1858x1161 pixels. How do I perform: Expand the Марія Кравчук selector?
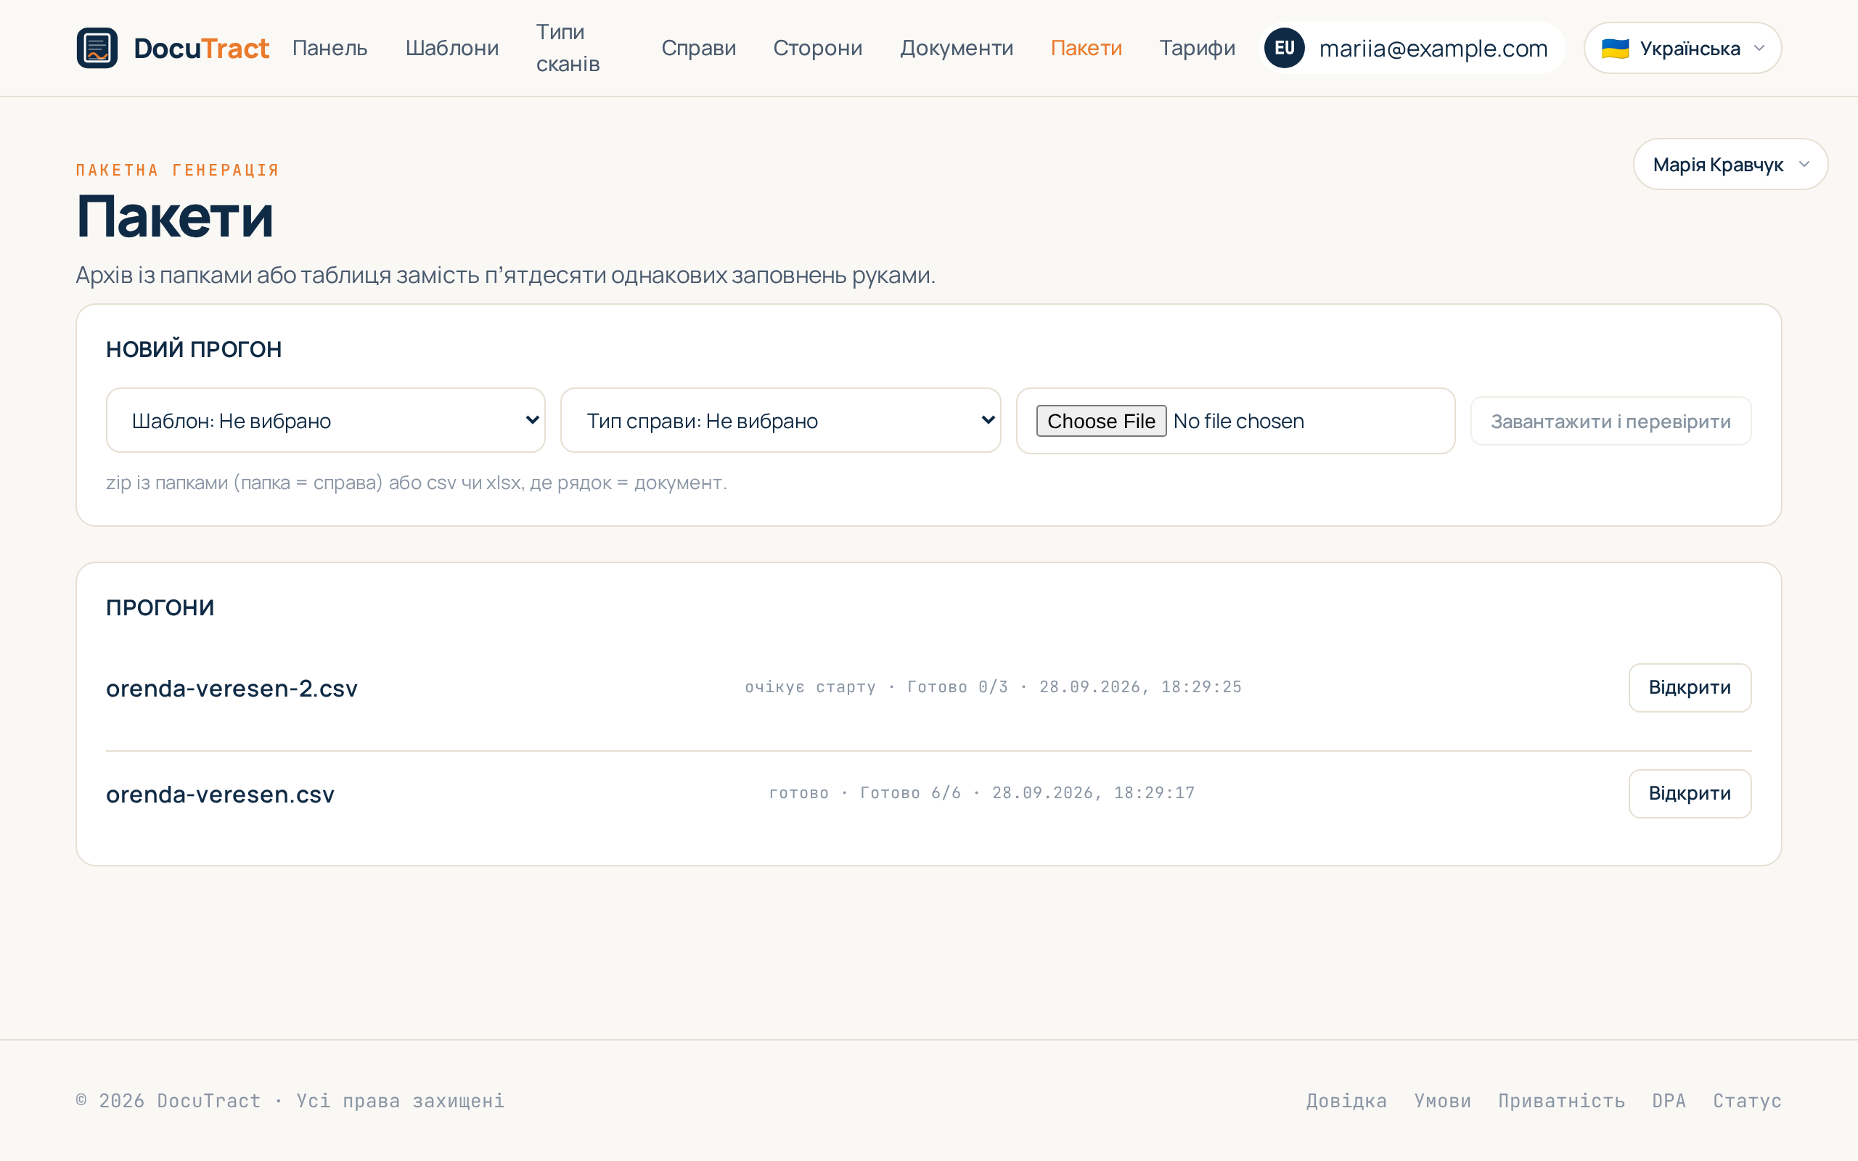(x=1730, y=164)
